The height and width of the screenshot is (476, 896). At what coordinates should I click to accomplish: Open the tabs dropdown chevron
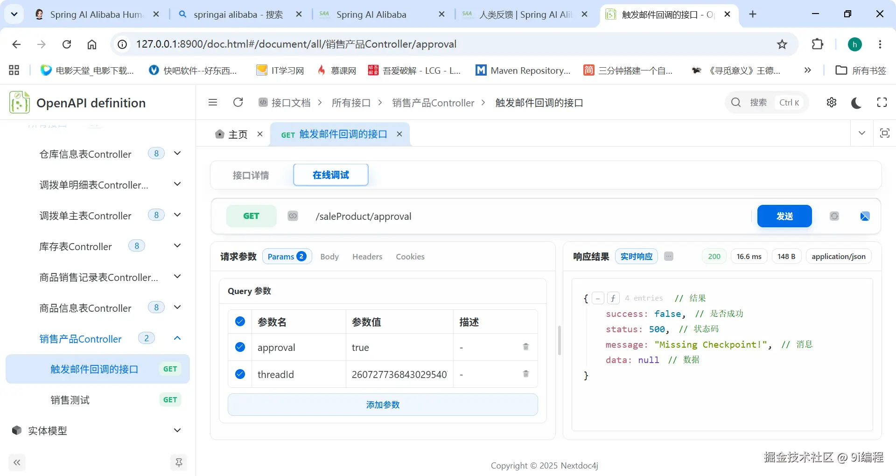click(862, 133)
